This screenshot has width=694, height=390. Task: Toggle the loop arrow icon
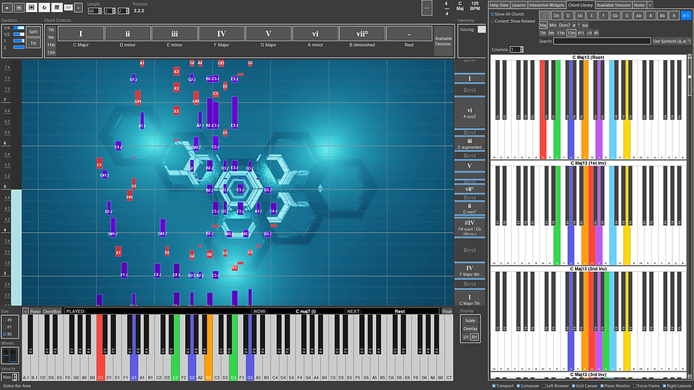pyautogui.click(x=44, y=8)
